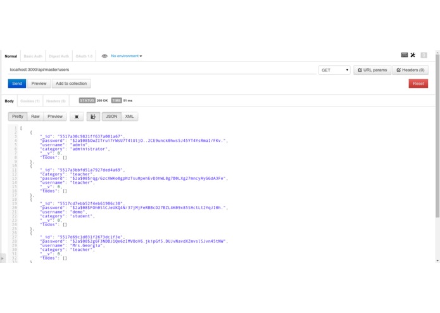The image size is (440, 313).
Task: Click the "Mrs.Georgia" username value
Action: coord(86,246)
